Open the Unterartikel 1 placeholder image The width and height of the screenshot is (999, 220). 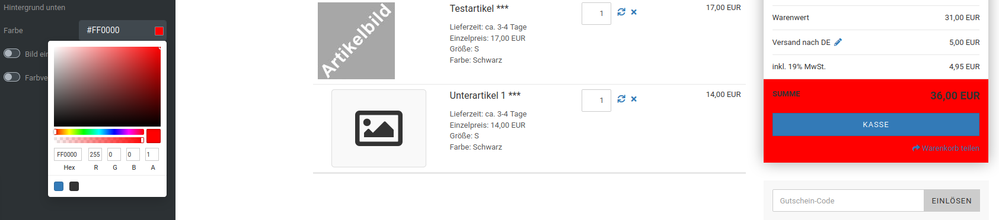pos(379,128)
